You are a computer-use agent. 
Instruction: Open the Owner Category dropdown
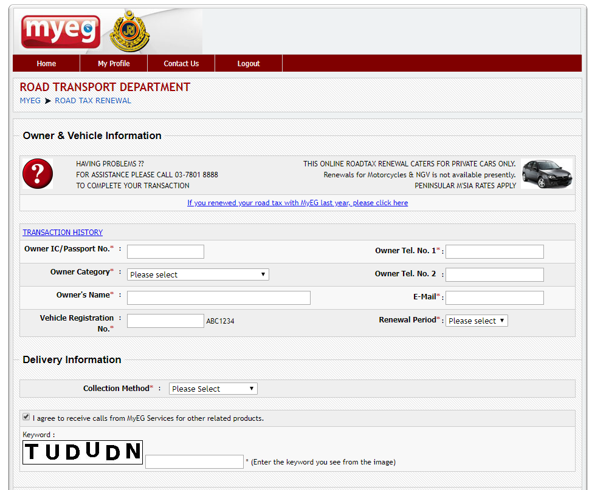click(x=198, y=274)
